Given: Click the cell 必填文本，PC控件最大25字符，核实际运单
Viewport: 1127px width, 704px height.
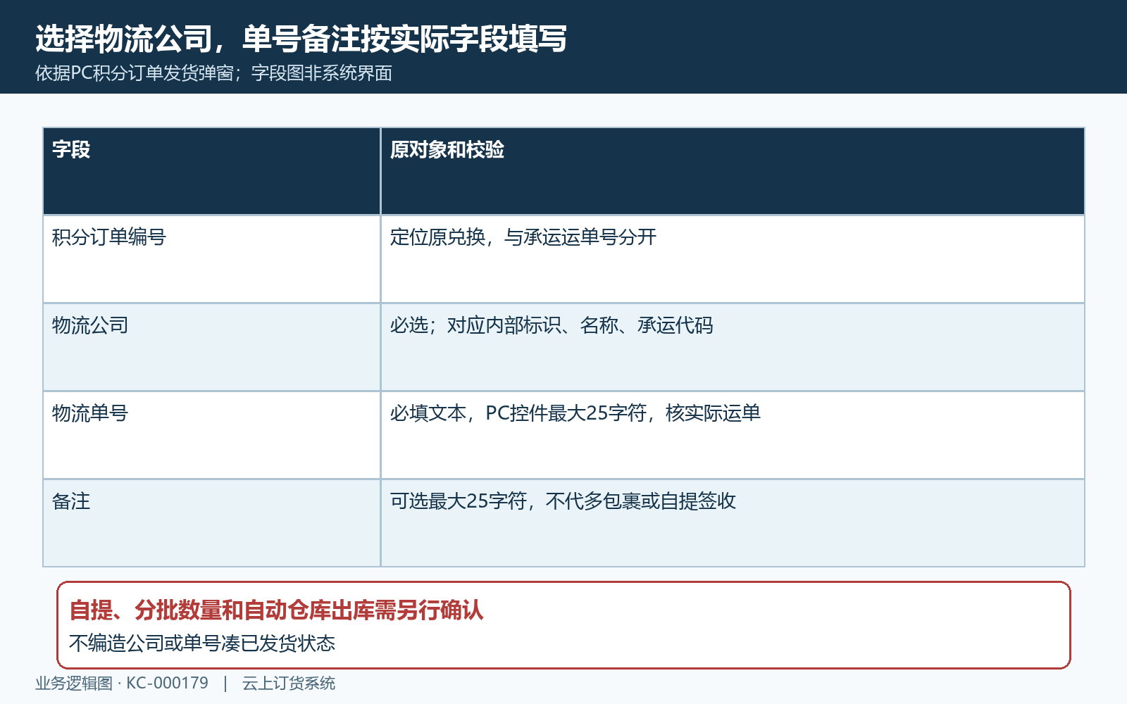Looking at the screenshot, I should click(733, 435).
